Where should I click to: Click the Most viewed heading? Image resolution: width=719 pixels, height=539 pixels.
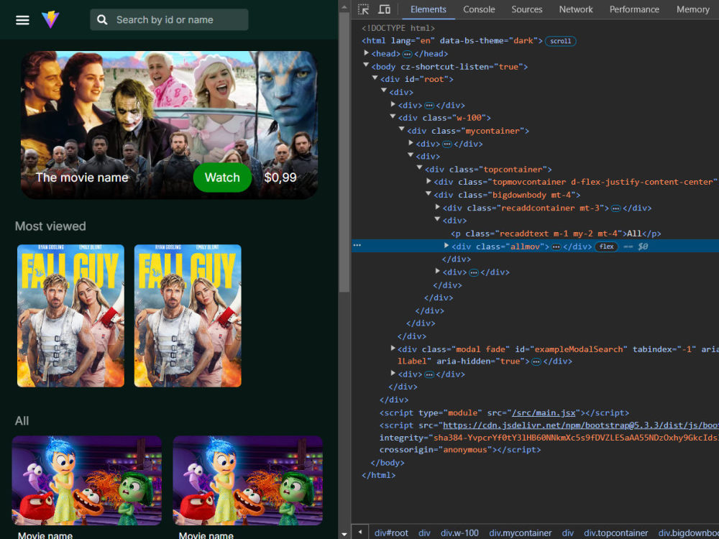coord(50,226)
